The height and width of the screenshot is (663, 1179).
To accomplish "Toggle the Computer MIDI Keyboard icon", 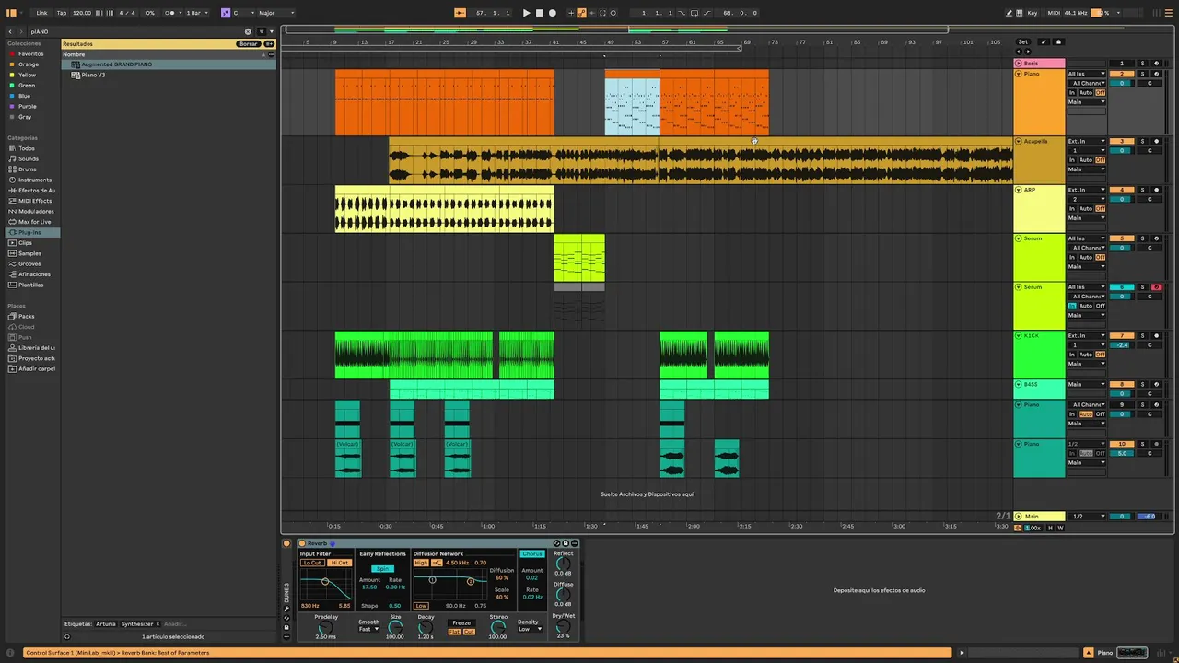I will click(1020, 13).
